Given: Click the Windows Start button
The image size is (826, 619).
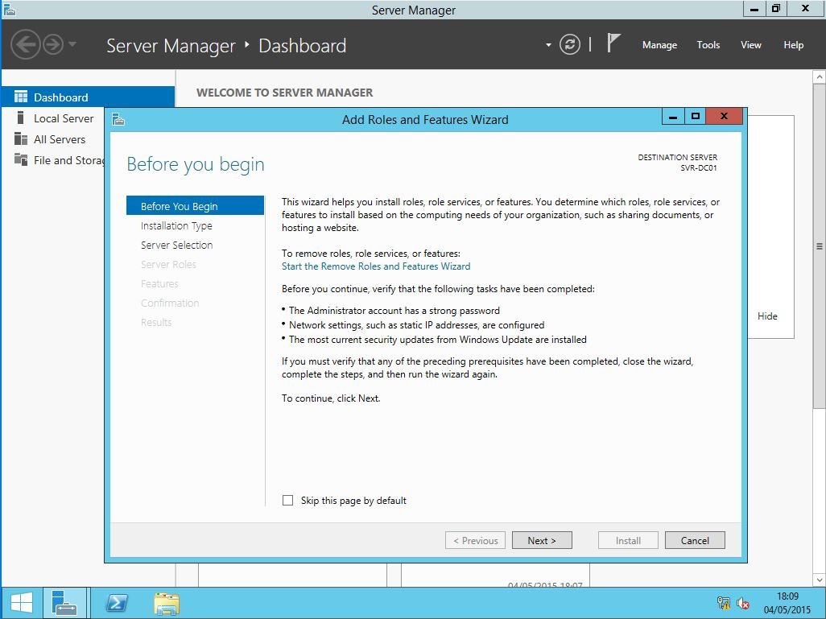Looking at the screenshot, I should [x=22, y=603].
